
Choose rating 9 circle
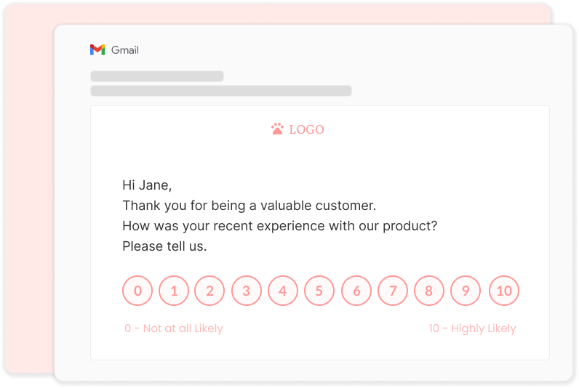(466, 291)
